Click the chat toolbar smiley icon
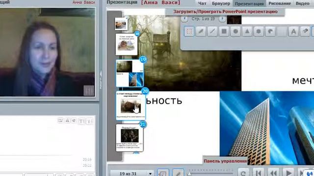The height and width of the screenshot is (176, 314). point(74,120)
